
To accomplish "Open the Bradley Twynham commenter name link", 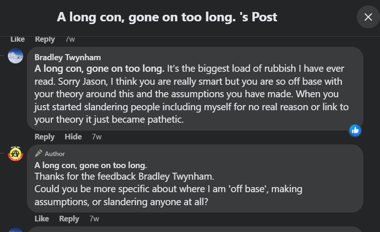I will click(68, 57).
